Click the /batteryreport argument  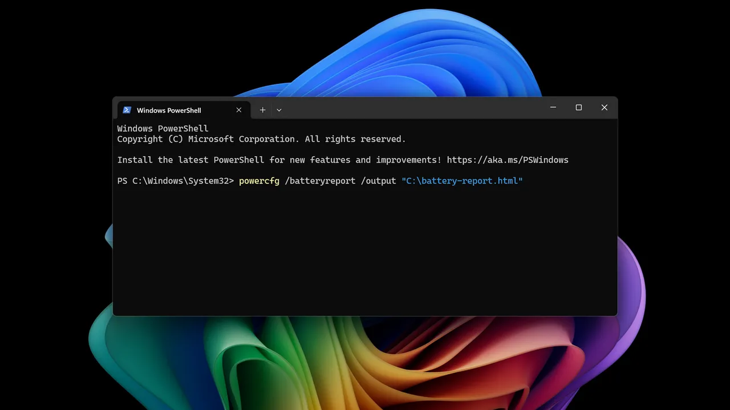[x=320, y=181]
